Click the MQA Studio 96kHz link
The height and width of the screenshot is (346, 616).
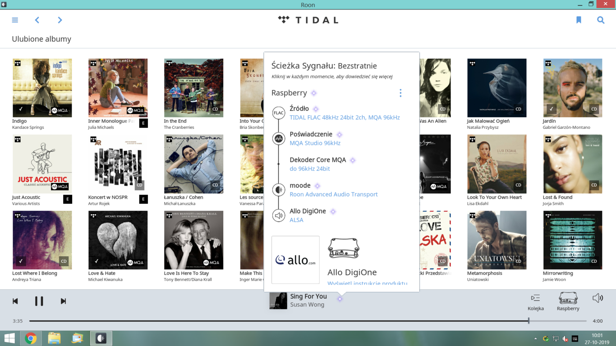click(315, 143)
